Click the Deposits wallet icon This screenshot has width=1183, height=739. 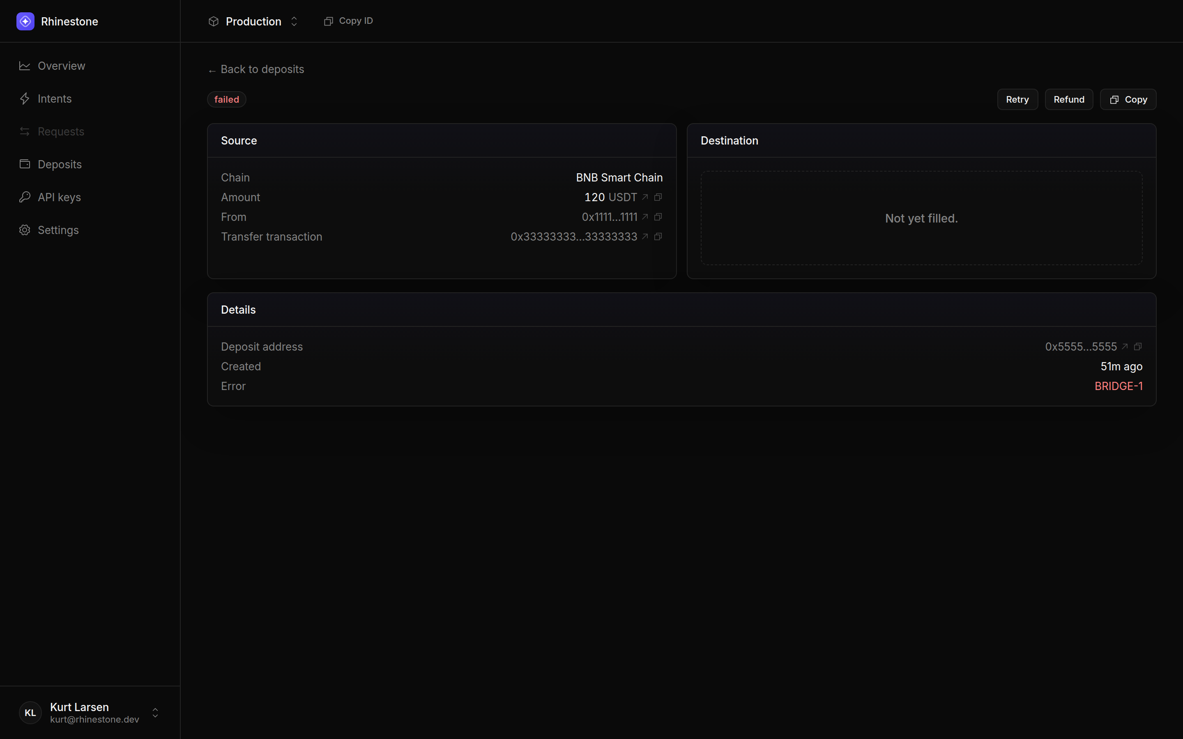click(x=25, y=164)
